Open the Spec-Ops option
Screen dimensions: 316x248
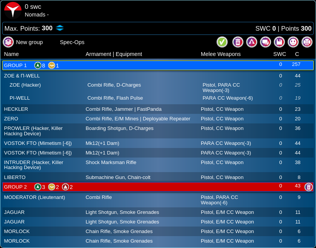[x=72, y=42]
